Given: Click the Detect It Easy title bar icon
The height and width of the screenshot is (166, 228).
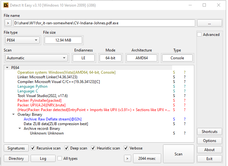Looking at the screenshot, I should [6, 5].
